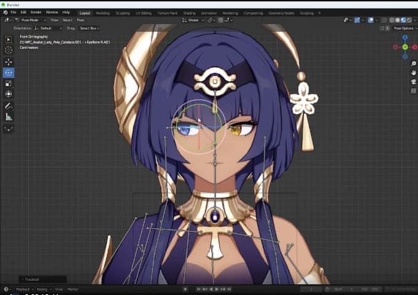Open the timeline Keying menu
The width and height of the screenshot is (418, 295).
point(43,289)
